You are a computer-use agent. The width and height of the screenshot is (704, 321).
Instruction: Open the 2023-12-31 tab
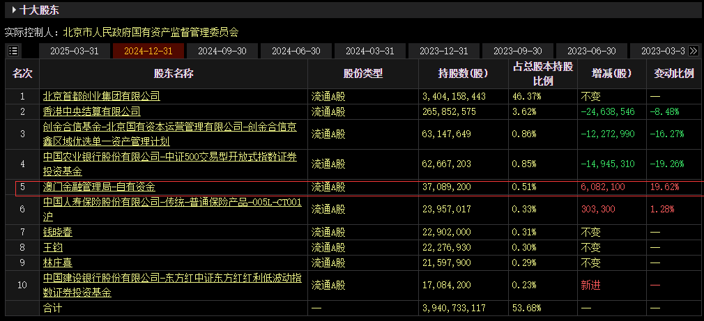click(443, 51)
